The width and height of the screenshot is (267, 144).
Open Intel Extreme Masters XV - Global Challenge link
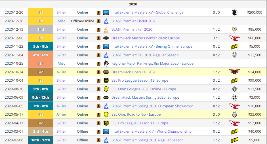[147, 12]
